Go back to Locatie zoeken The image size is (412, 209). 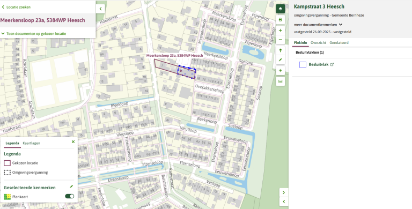click(16, 7)
